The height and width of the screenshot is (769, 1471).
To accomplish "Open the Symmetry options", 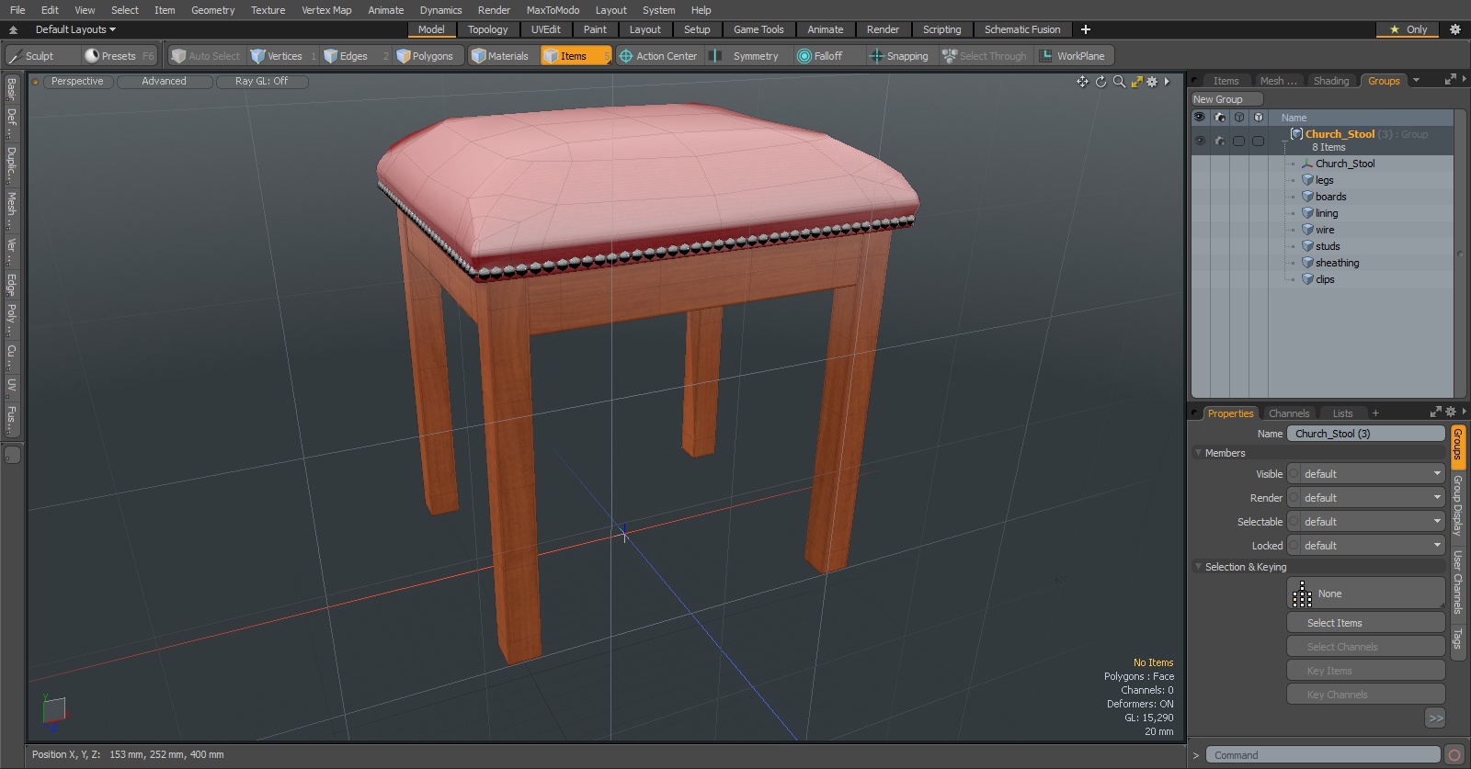I will click(746, 56).
